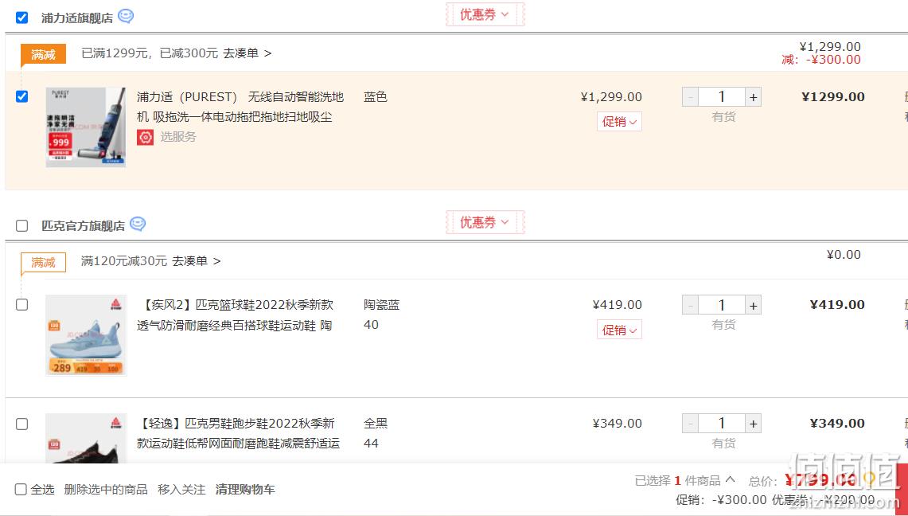Check the 匹克官方旗舰店 store checkbox
Image resolution: width=908 pixels, height=516 pixels.
[22, 225]
